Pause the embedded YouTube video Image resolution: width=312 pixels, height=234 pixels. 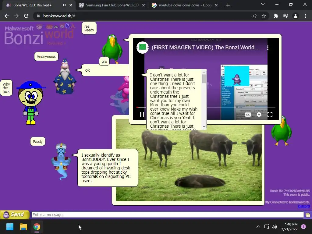click(x=142, y=115)
